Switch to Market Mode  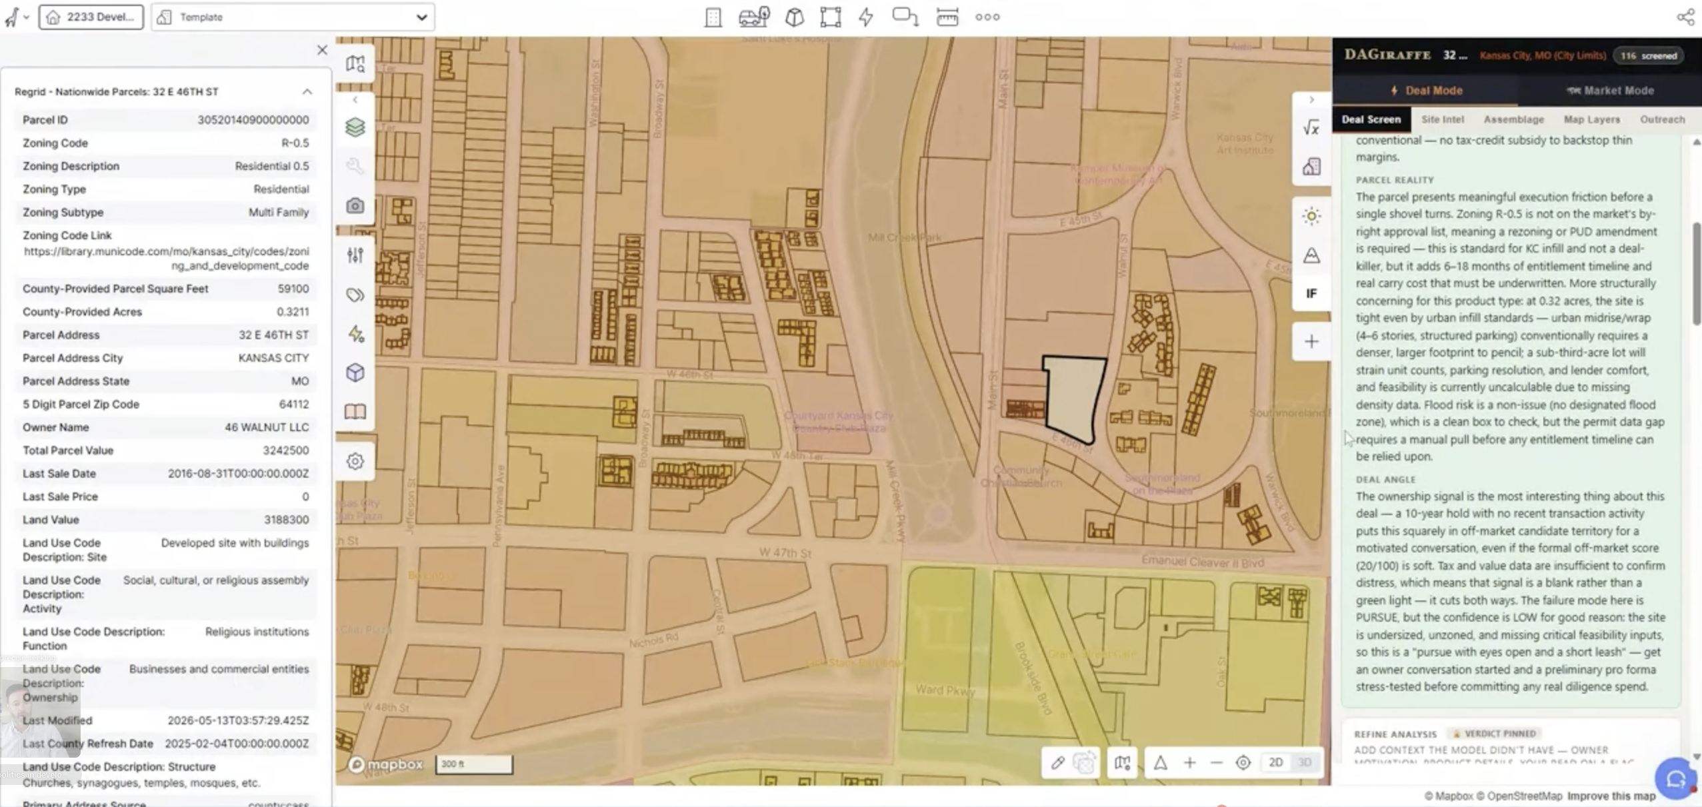pyautogui.click(x=1610, y=91)
